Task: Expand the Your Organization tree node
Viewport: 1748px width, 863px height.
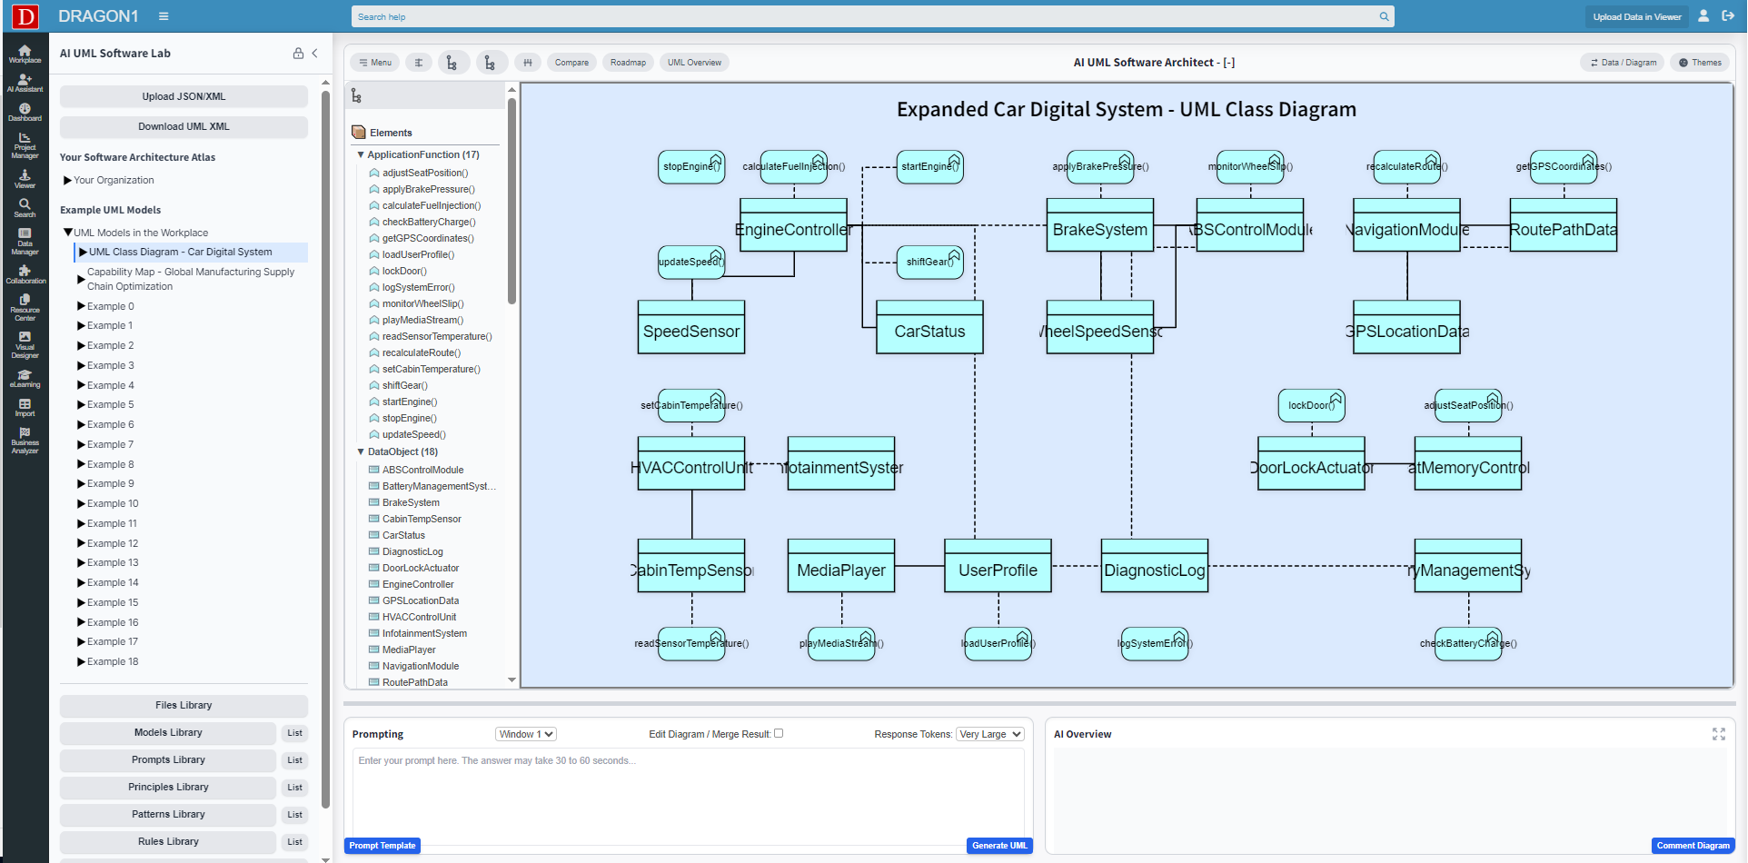Action: 67,181
